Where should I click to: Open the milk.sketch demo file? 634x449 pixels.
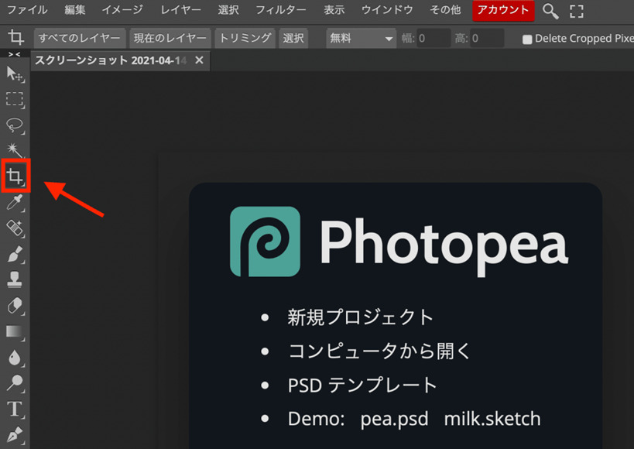point(492,419)
